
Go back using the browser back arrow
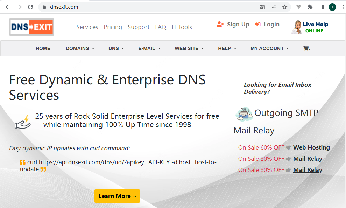(8, 7)
